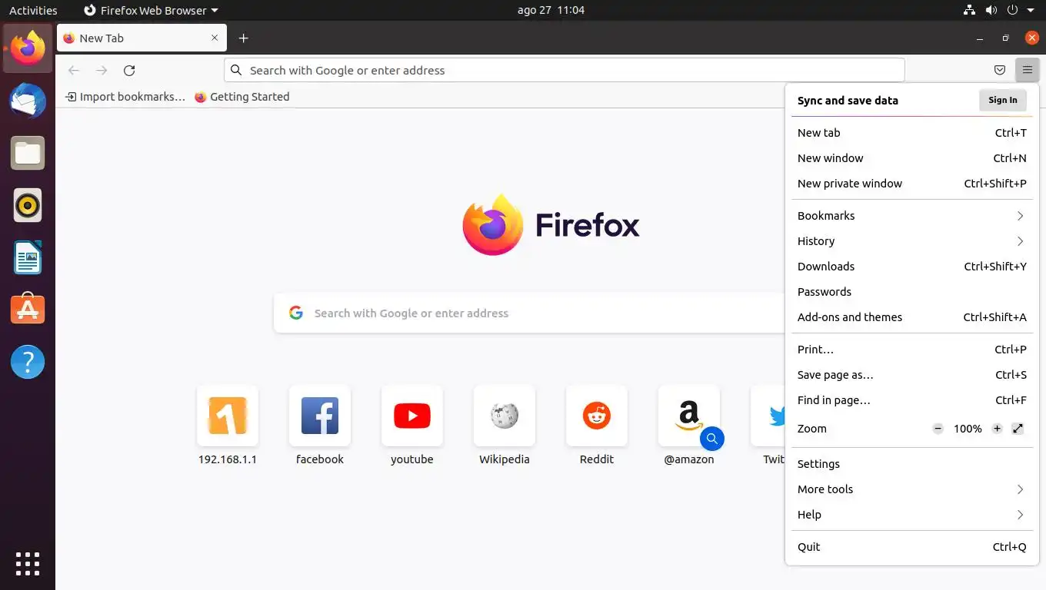
Task: Open Import bookmarks link
Action: tap(125, 97)
